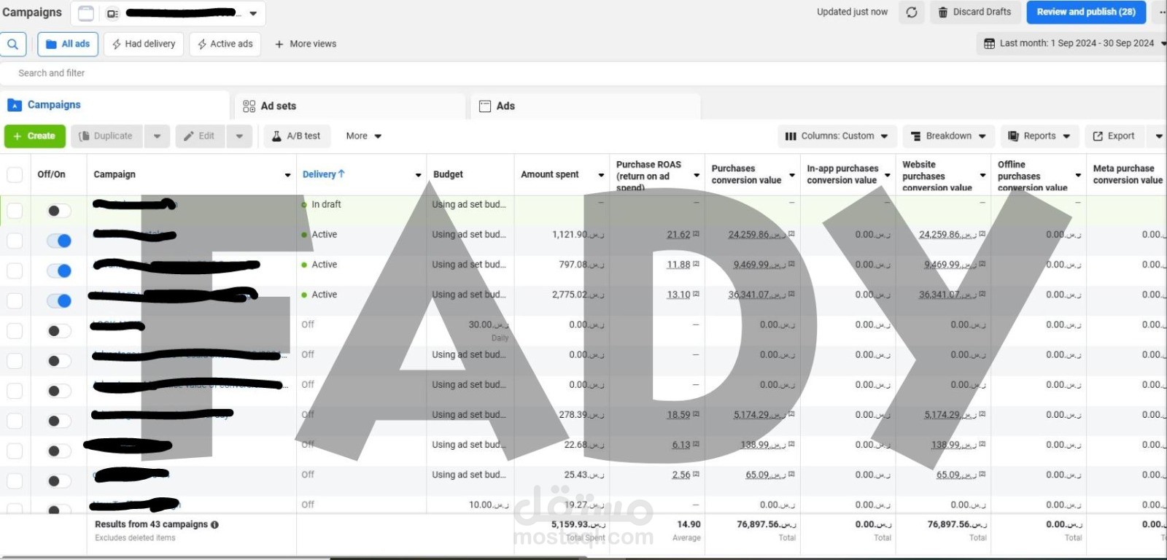Viewport: 1167px width, 560px height.
Task: Click Purchases conversion value column header
Action: (746, 174)
